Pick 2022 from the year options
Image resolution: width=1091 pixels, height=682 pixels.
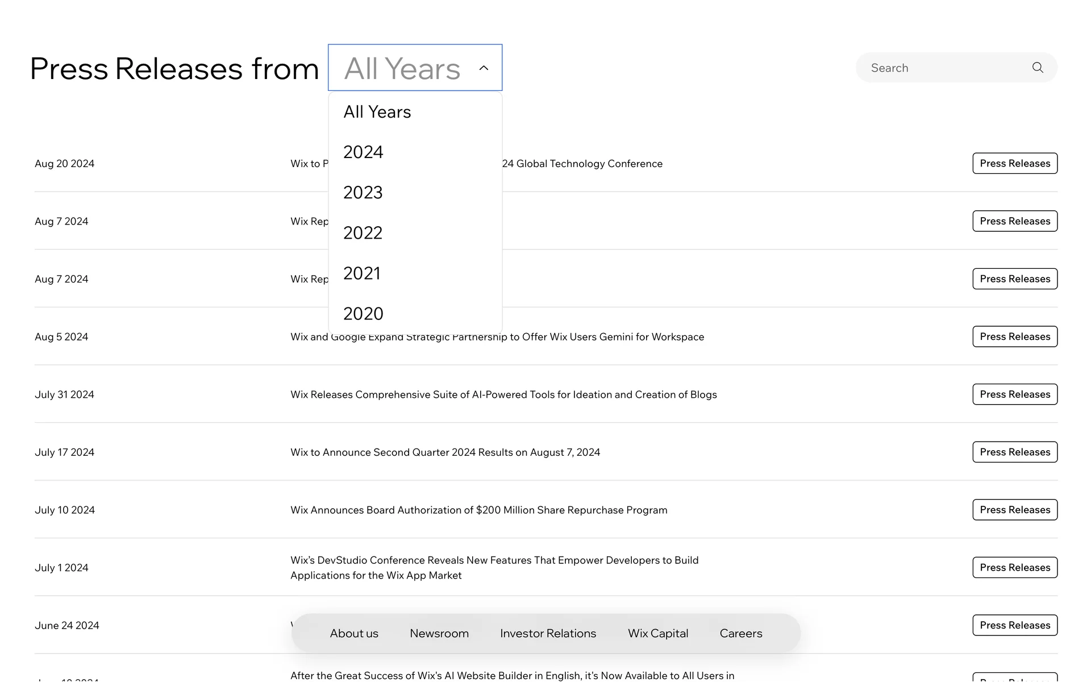[x=363, y=233]
